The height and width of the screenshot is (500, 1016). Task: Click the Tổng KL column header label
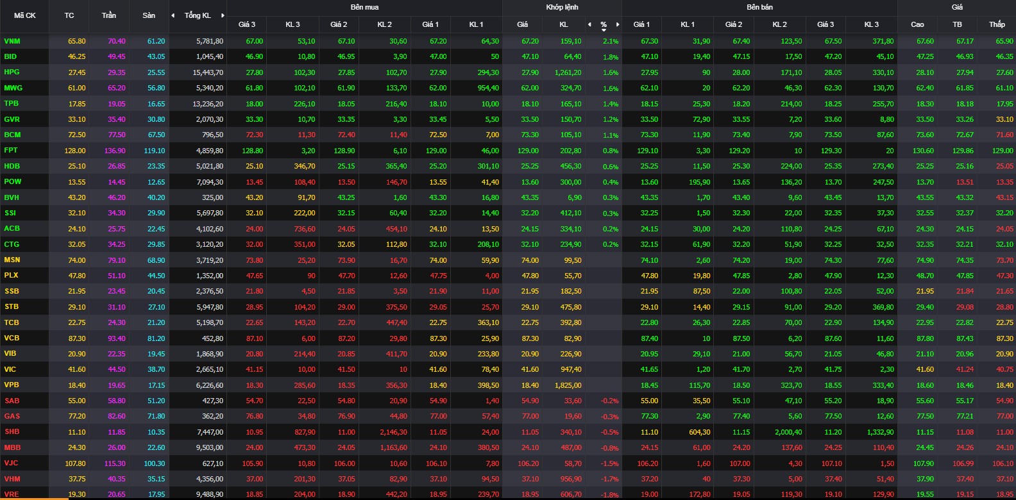(198, 15)
